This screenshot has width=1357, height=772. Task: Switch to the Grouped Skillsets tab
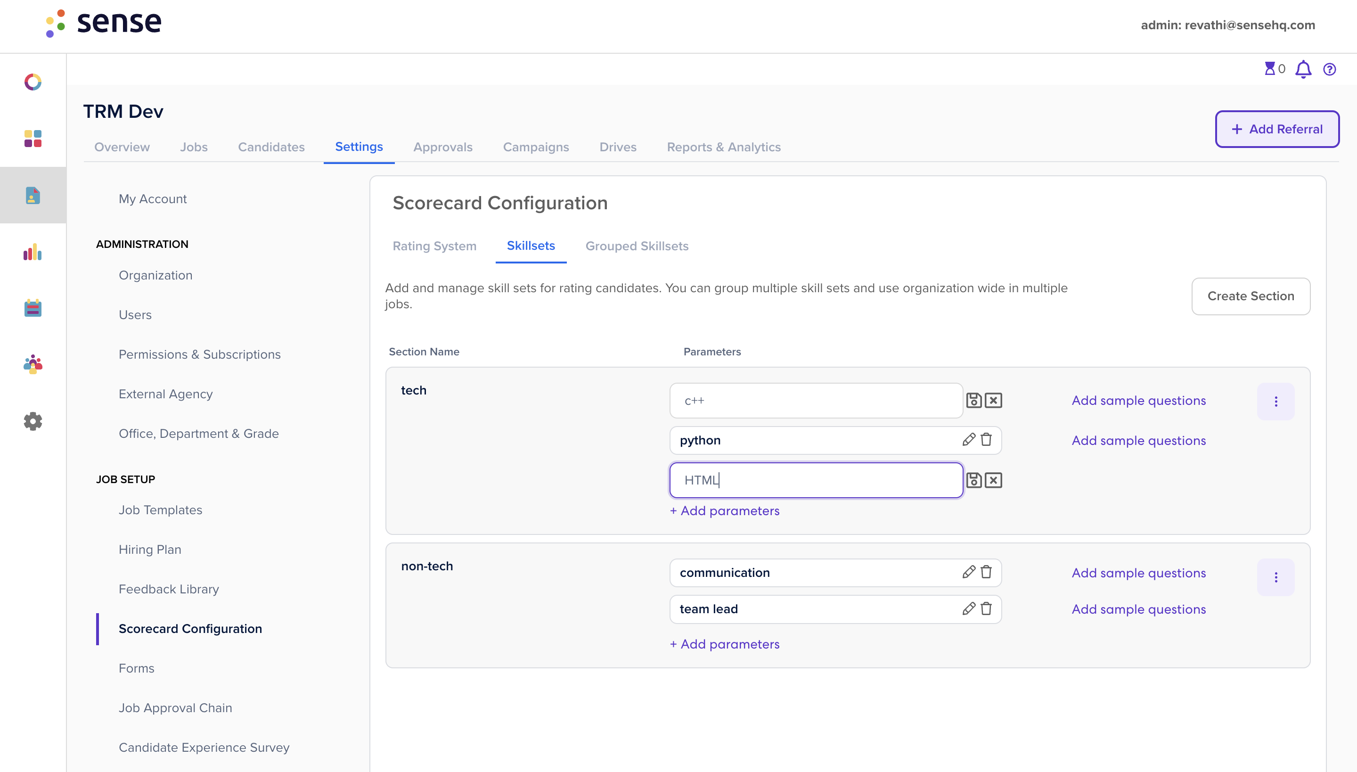[x=637, y=246]
